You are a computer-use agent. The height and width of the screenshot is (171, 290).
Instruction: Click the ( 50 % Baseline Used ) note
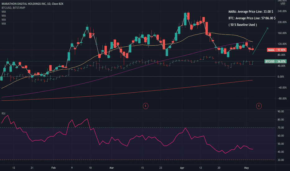(243, 25)
